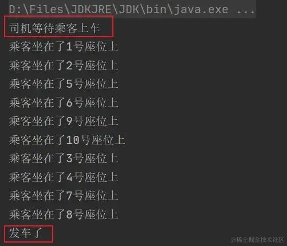287x246 pixels.
Task: Click the JDKJRE folder segment in path
Action: coord(93,9)
